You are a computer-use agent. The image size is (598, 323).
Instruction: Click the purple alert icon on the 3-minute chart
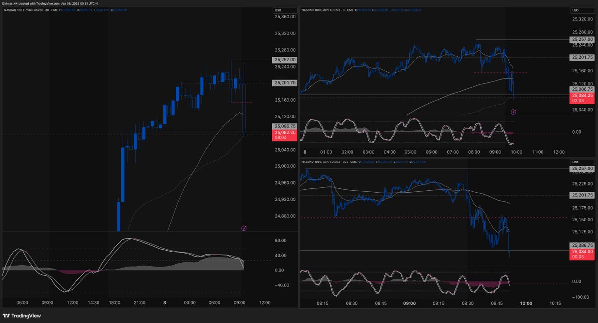point(513,112)
